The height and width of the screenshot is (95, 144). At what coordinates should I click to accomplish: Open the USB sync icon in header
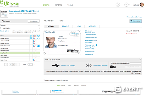click(118, 5)
